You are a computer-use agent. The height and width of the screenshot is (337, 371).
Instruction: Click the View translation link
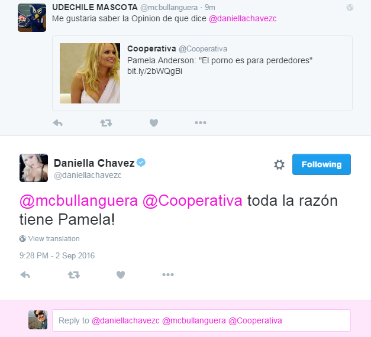coord(54,239)
